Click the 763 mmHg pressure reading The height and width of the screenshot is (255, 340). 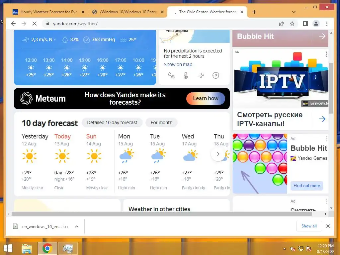(x=99, y=40)
